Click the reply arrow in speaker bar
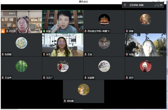The height and width of the screenshot is (110, 168). (x=161, y=5)
